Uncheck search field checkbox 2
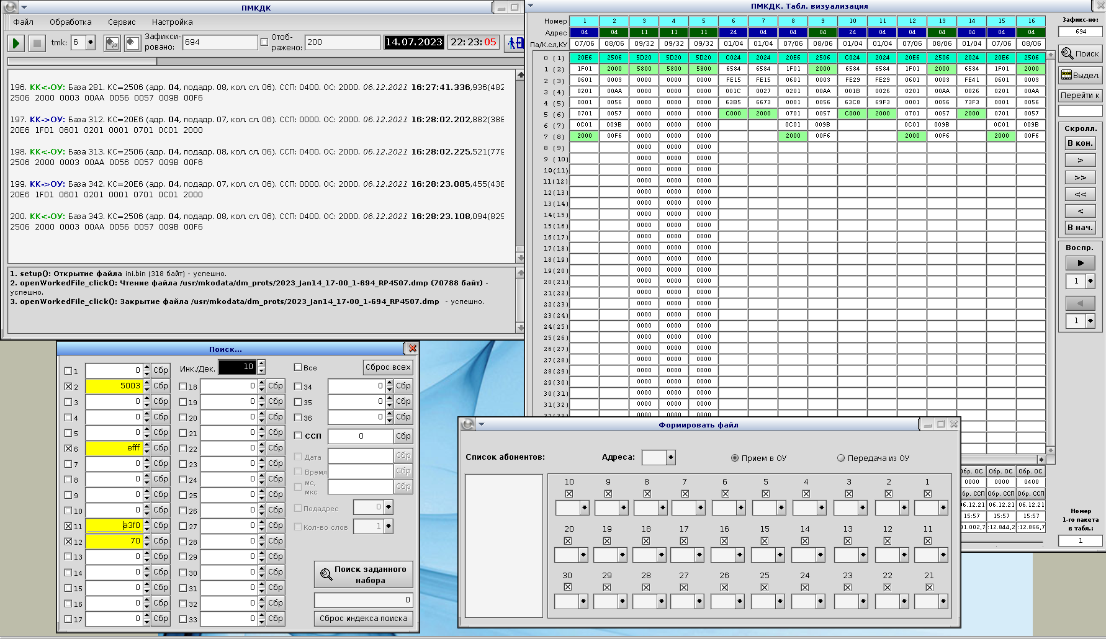The width and height of the screenshot is (1106, 639). pos(69,387)
